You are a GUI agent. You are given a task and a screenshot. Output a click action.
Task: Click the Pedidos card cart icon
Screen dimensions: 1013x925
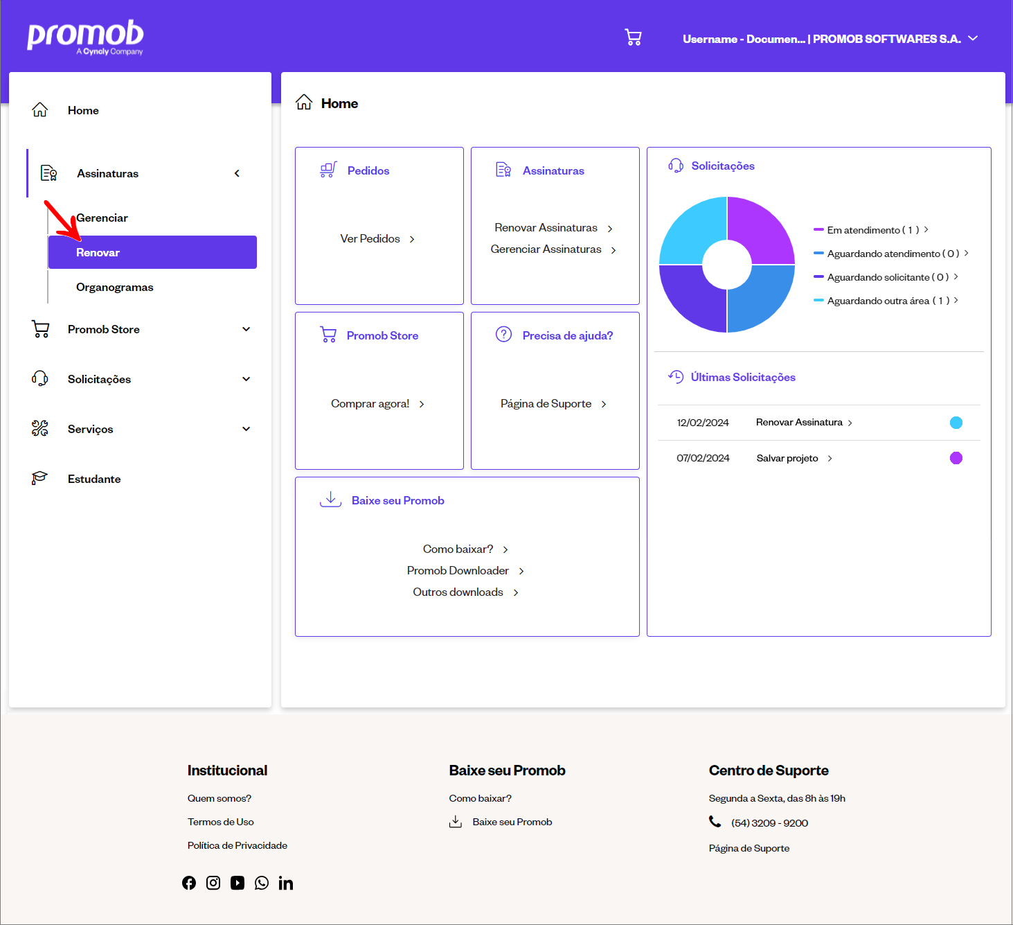[x=328, y=170]
